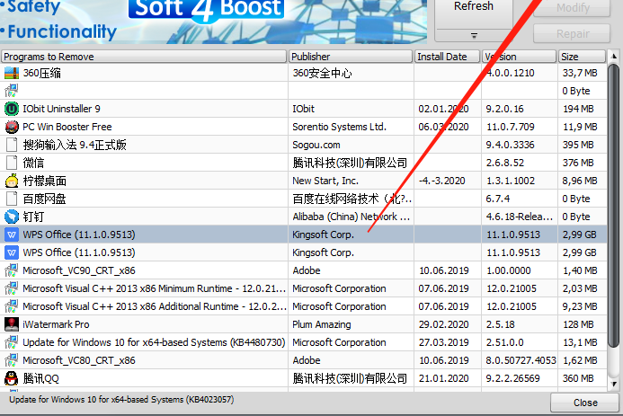Viewport: 623px width, 416px height.
Task: Select the 腾讯QQ program name
Action: click(41, 378)
